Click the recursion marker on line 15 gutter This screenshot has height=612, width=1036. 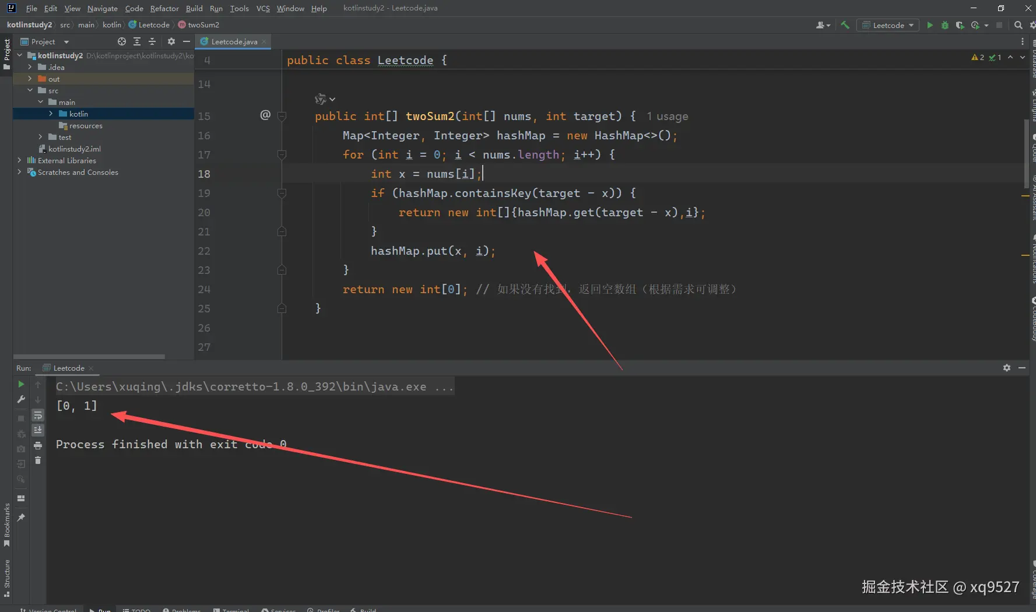[x=265, y=115]
